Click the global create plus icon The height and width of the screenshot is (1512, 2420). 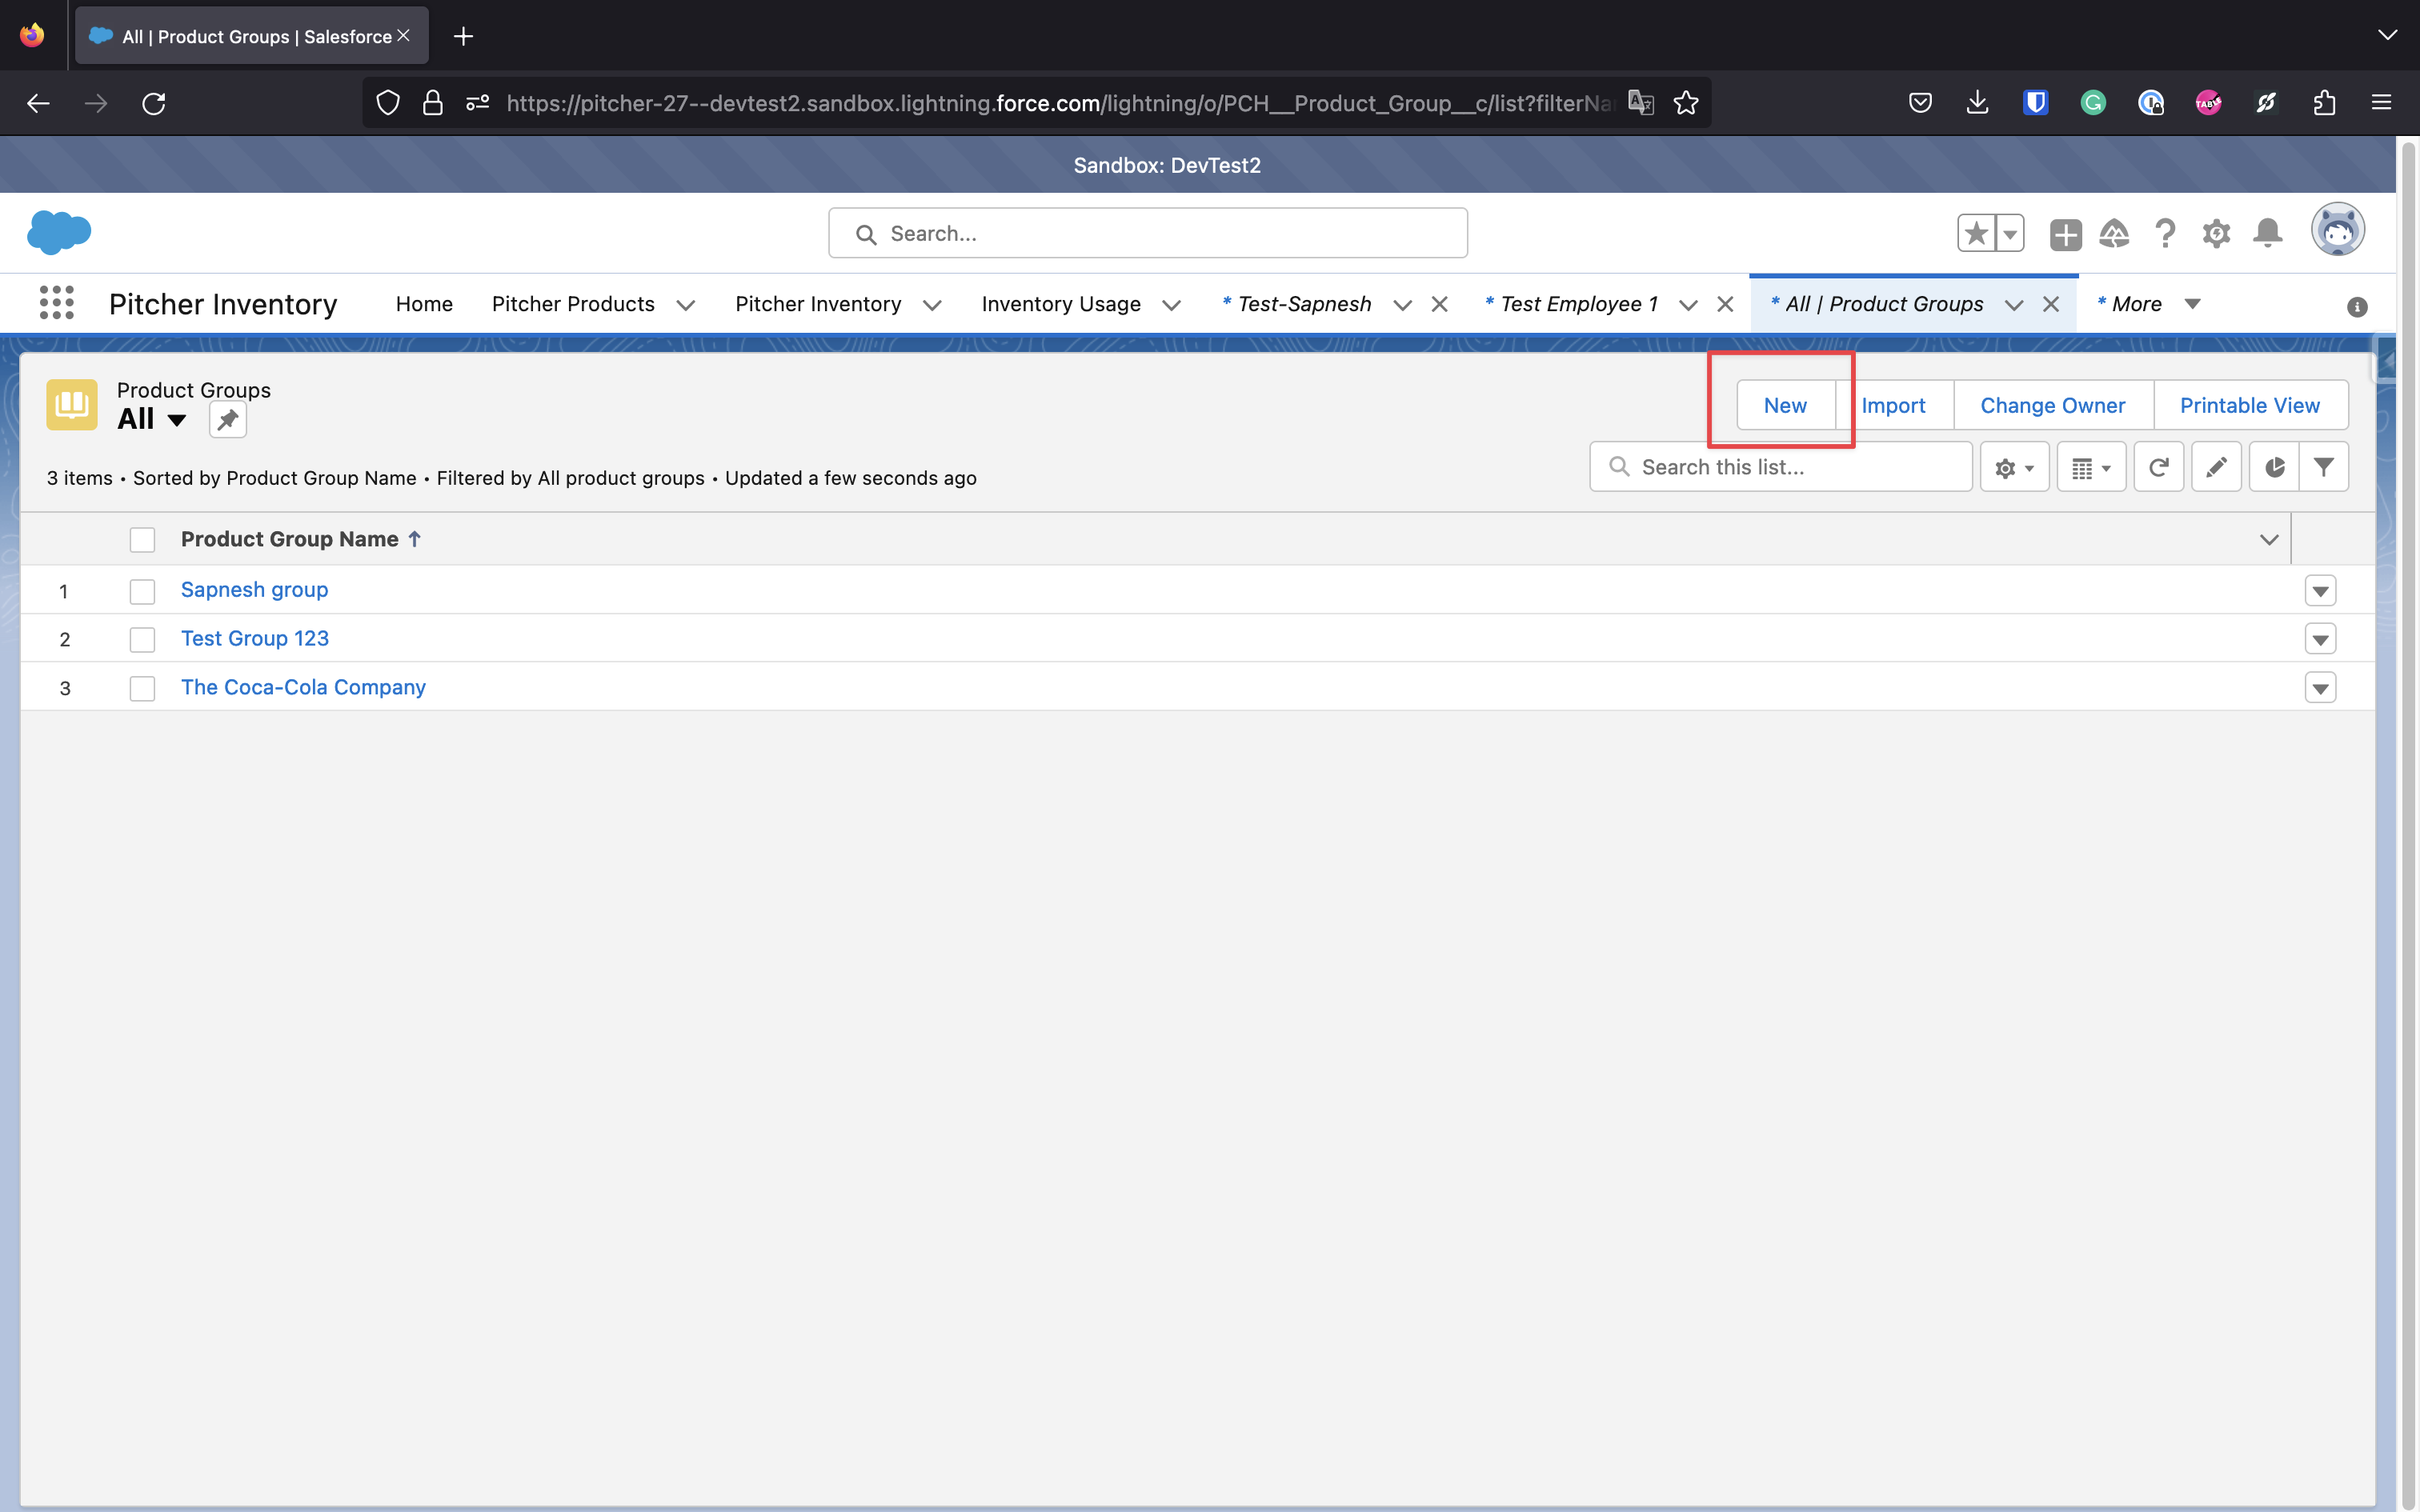(x=2065, y=234)
